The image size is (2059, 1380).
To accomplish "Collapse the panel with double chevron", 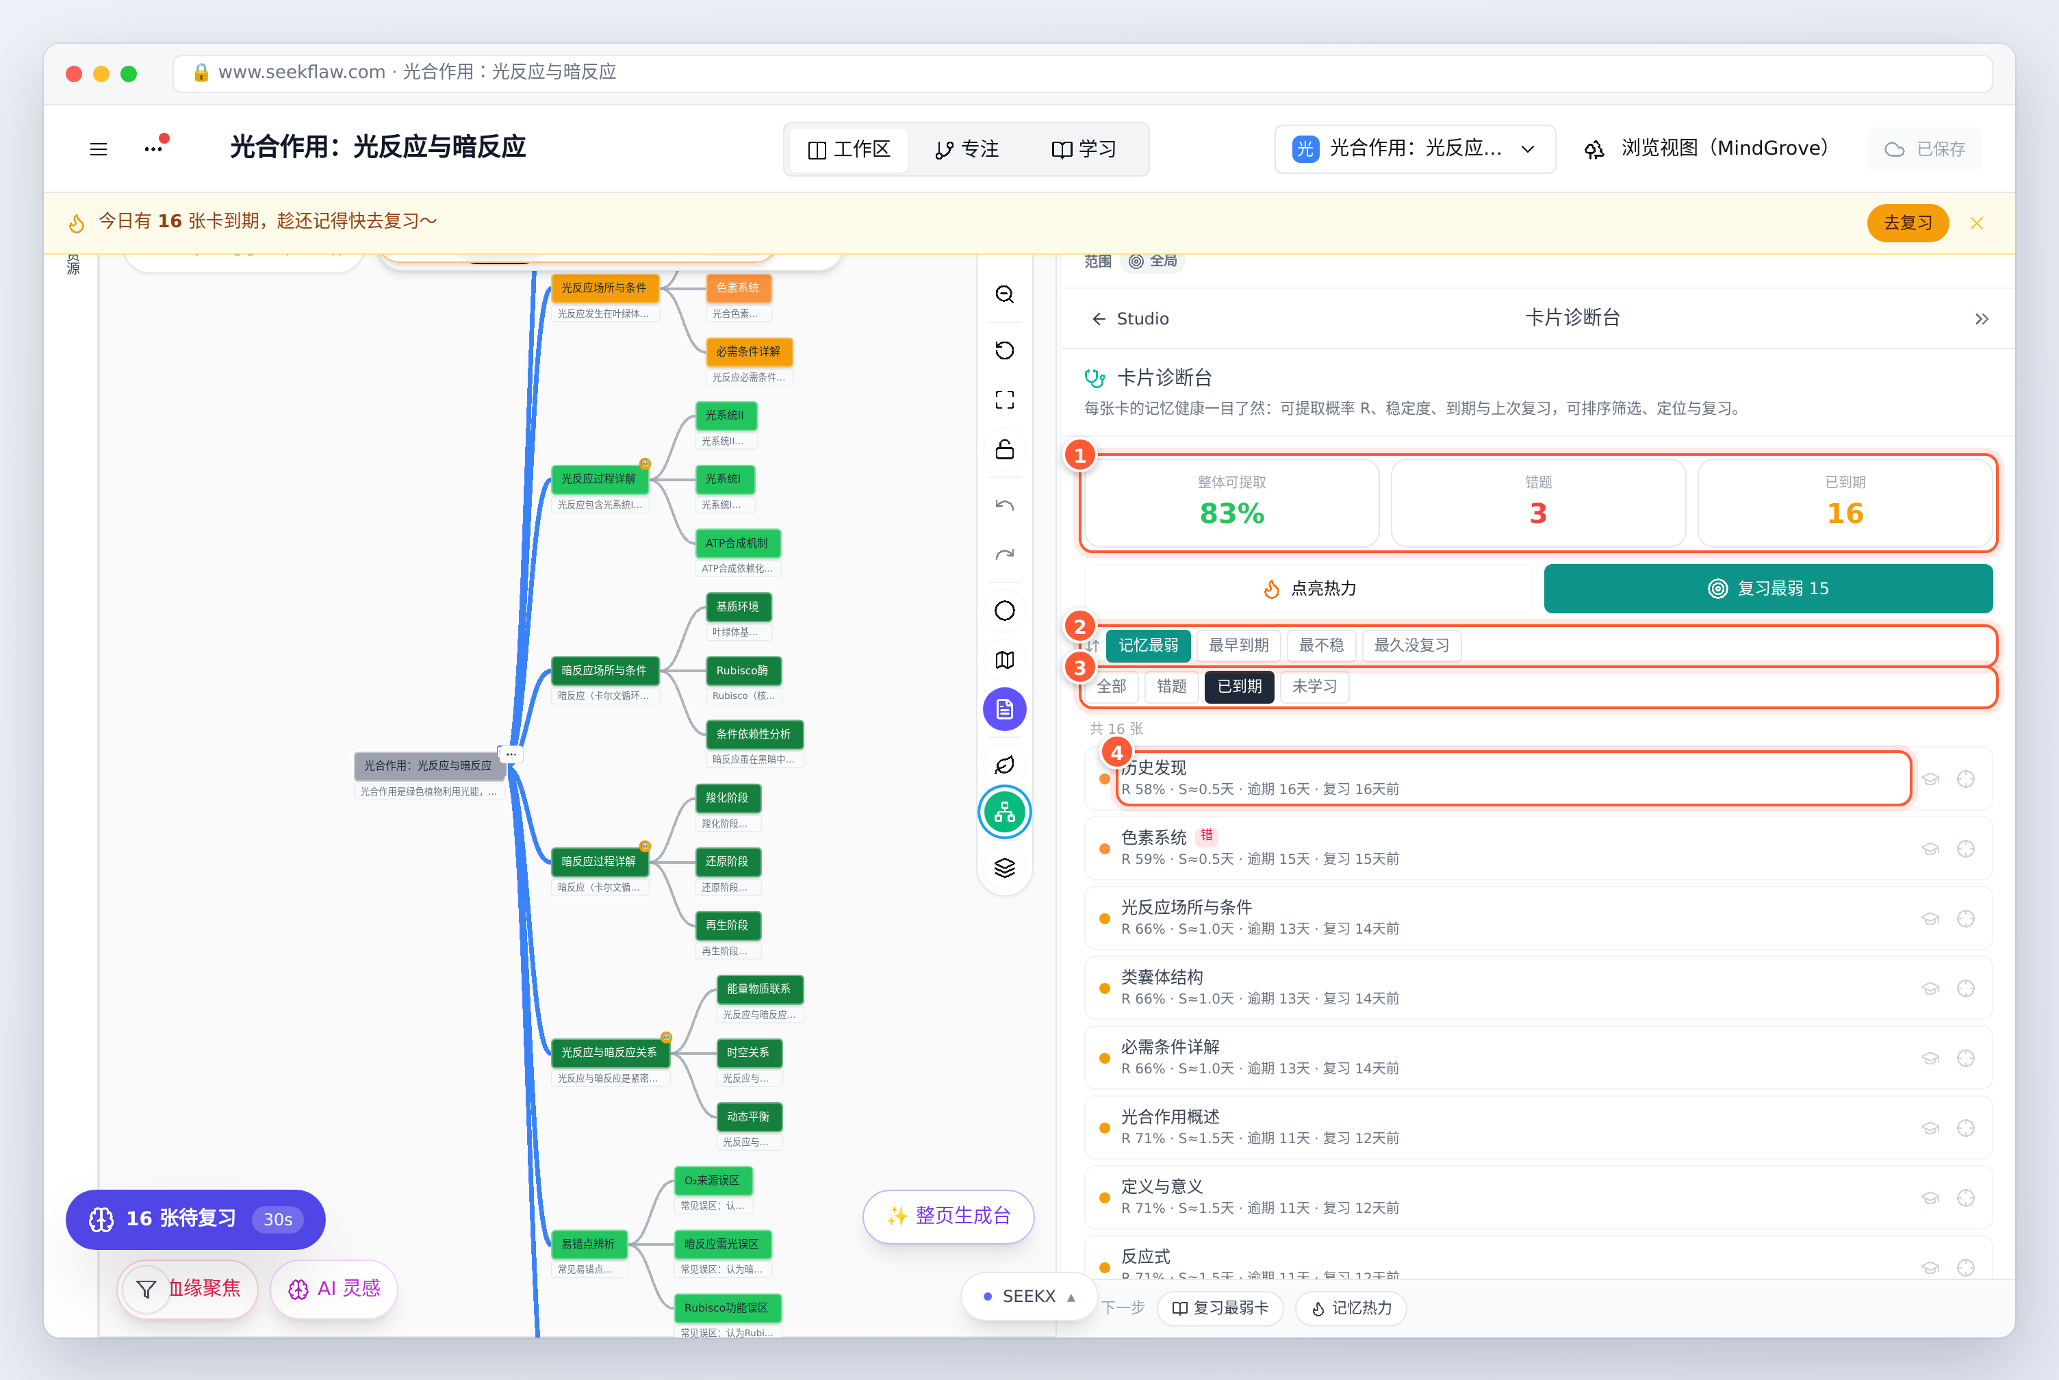I will (1981, 320).
